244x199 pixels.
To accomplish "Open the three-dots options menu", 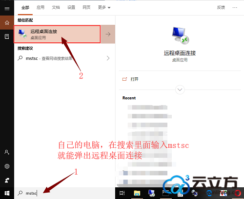I will click(235, 7).
